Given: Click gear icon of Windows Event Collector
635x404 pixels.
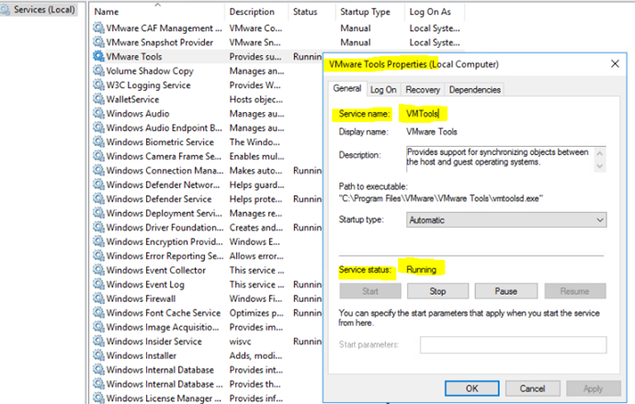Looking at the screenshot, I should click(x=98, y=270).
